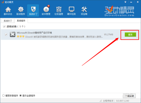
Task: Open the title bar dropdown menu arrow
Action: click(125, 2)
